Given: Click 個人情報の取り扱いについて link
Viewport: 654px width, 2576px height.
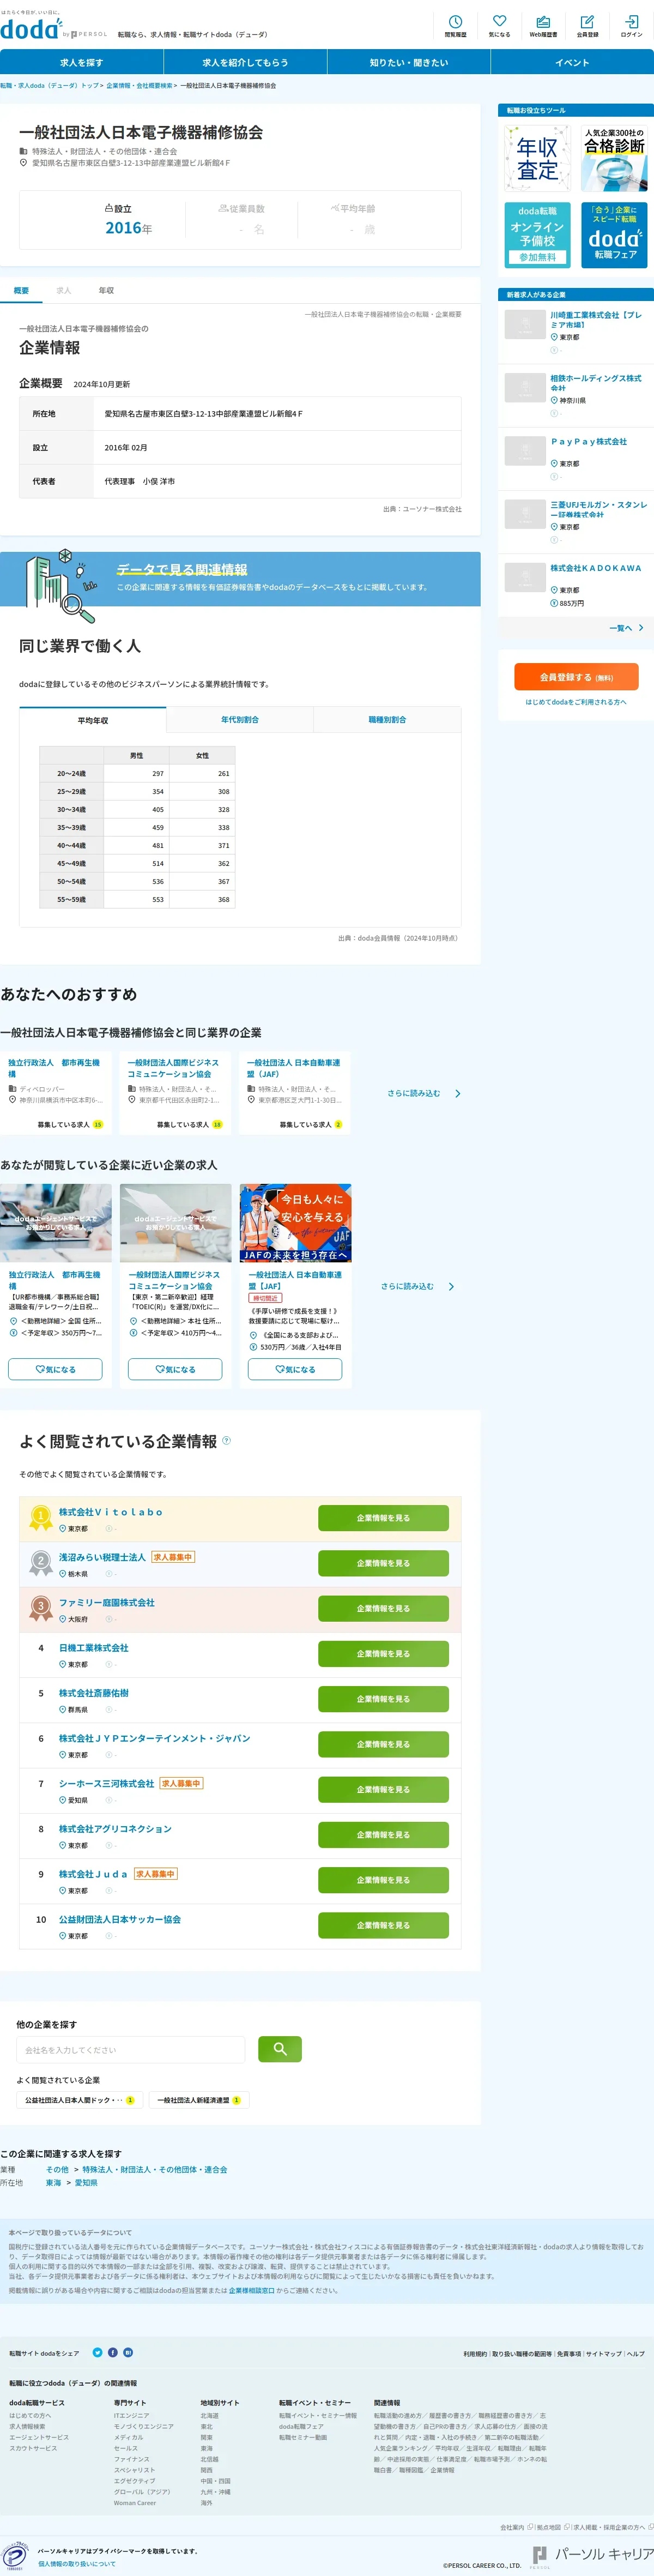Looking at the screenshot, I should pyautogui.click(x=77, y=2564).
